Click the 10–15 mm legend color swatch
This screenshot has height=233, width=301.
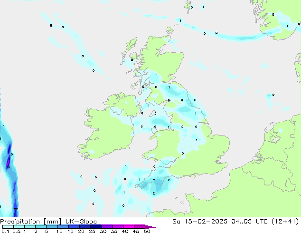pos(63,227)
